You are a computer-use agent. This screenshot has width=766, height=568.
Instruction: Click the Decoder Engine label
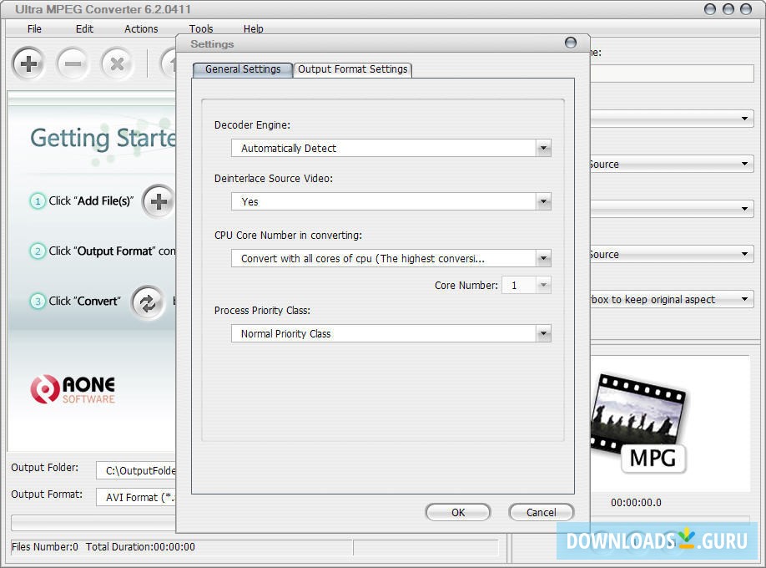(x=252, y=125)
